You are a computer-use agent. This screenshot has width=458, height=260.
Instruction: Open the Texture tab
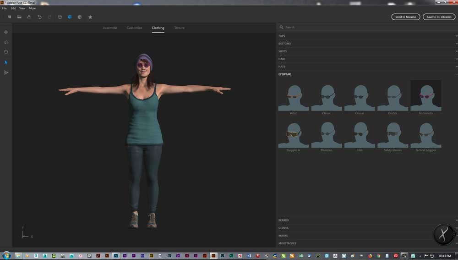pyautogui.click(x=179, y=28)
